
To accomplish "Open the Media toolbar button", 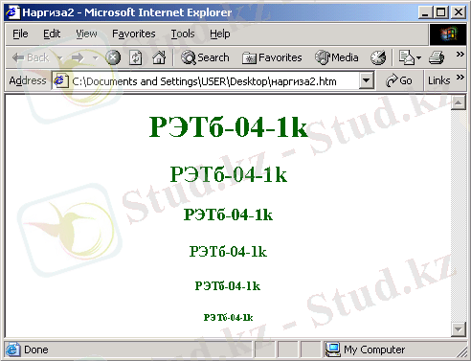I will (336, 57).
